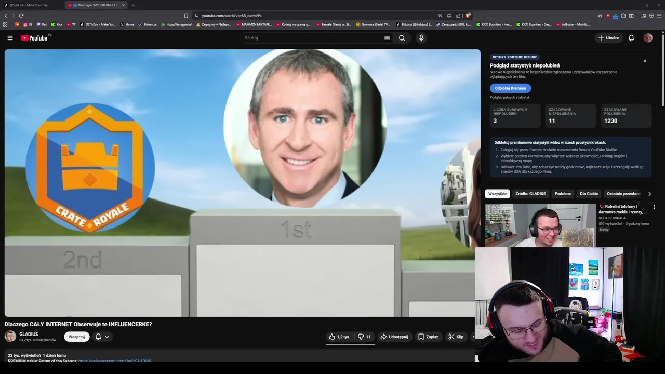Open the Rat bookmark
The width and height of the screenshot is (665, 374).
click(42, 24)
